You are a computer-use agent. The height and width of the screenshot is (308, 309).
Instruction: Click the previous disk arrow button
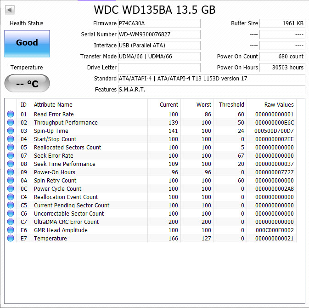tap(10, 10)
